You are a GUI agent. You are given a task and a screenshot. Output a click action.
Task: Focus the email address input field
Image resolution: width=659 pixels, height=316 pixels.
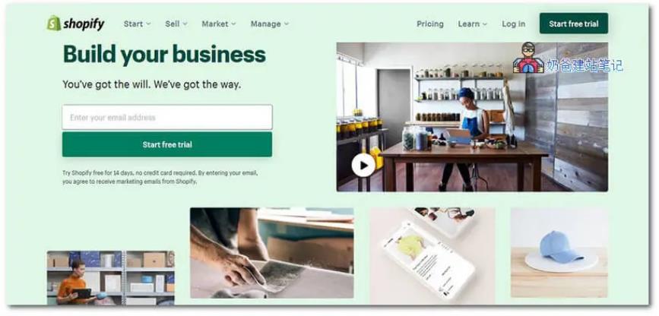167,117
